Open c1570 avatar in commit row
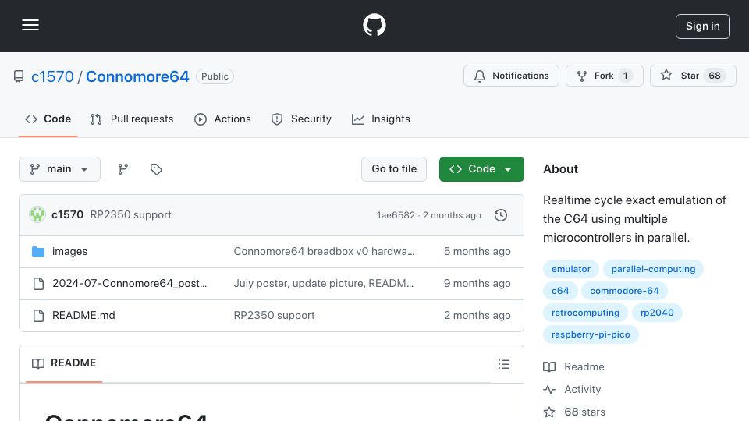749x421 pixels. pyautogui.click(x=37, y=215)
